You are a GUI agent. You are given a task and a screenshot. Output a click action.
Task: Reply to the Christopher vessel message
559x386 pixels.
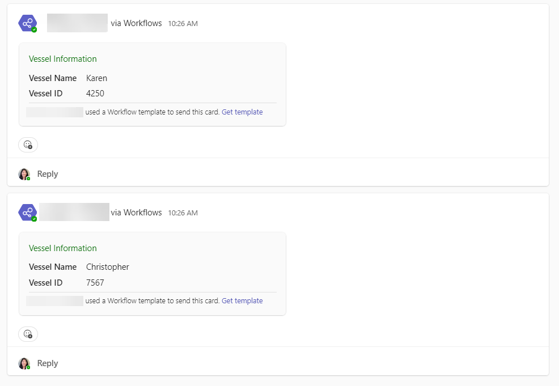(48, 363)
